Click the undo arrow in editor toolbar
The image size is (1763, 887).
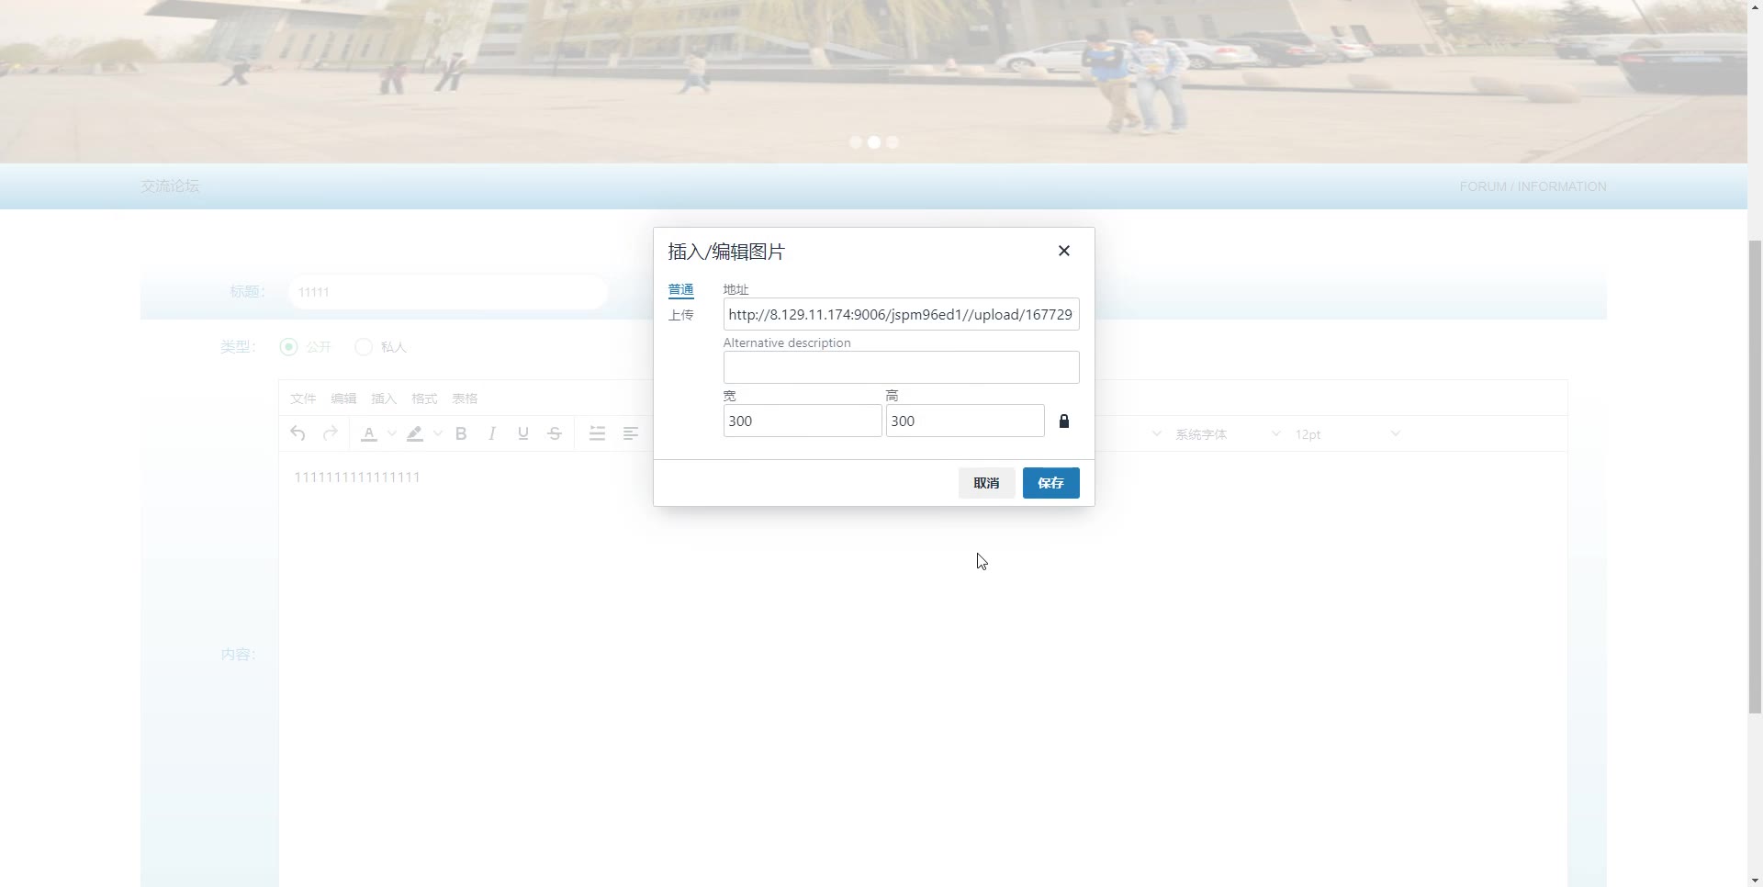(298, 433)
